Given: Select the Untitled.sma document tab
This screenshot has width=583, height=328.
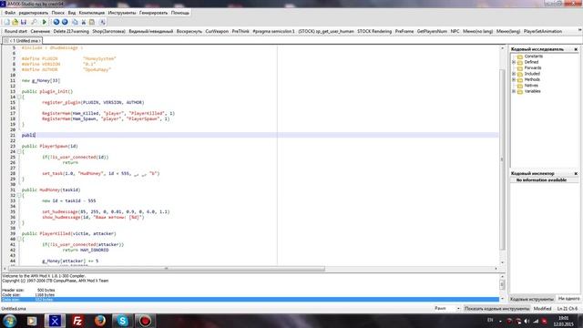Looking at the screenshot, I should (x=22, y=40).
